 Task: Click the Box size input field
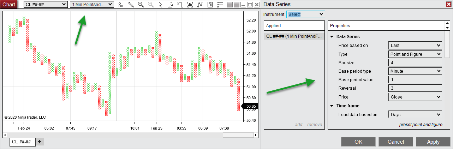(x=415, y=62)
